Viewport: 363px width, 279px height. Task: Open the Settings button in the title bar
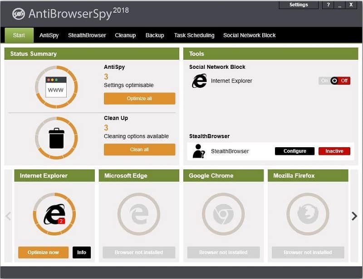tap(299, 5)
